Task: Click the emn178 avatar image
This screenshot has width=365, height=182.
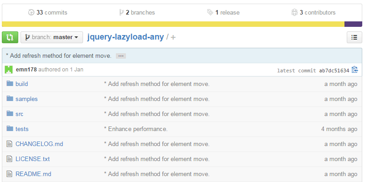Action: click(x=9, y=70)
